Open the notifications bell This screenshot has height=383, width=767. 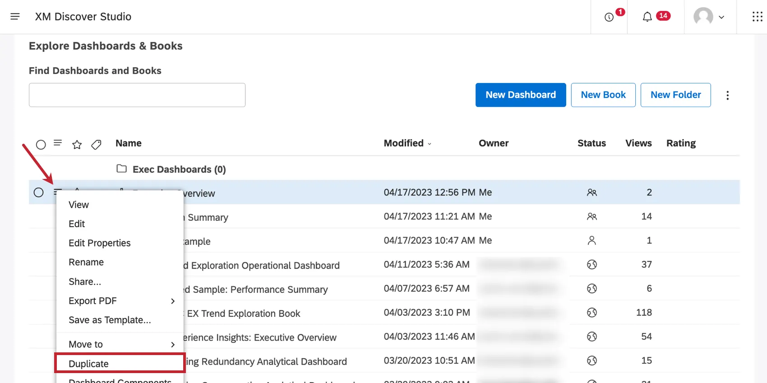pos(647,17)
